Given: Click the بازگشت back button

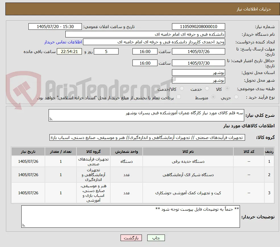Looking at the screenshot, I should [131, 238].
